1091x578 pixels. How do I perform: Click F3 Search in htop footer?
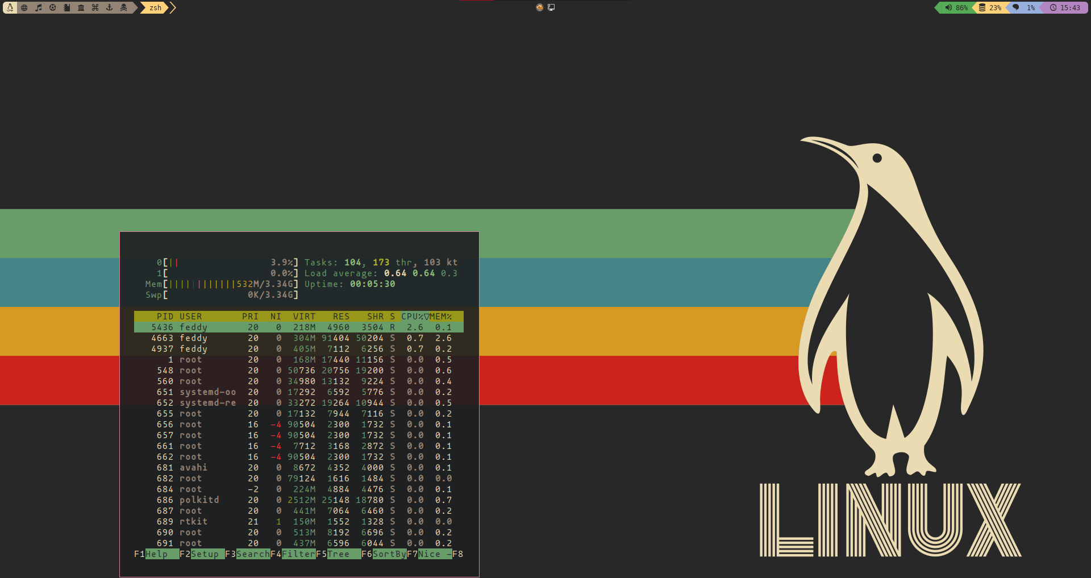click(x=248, y=554)
